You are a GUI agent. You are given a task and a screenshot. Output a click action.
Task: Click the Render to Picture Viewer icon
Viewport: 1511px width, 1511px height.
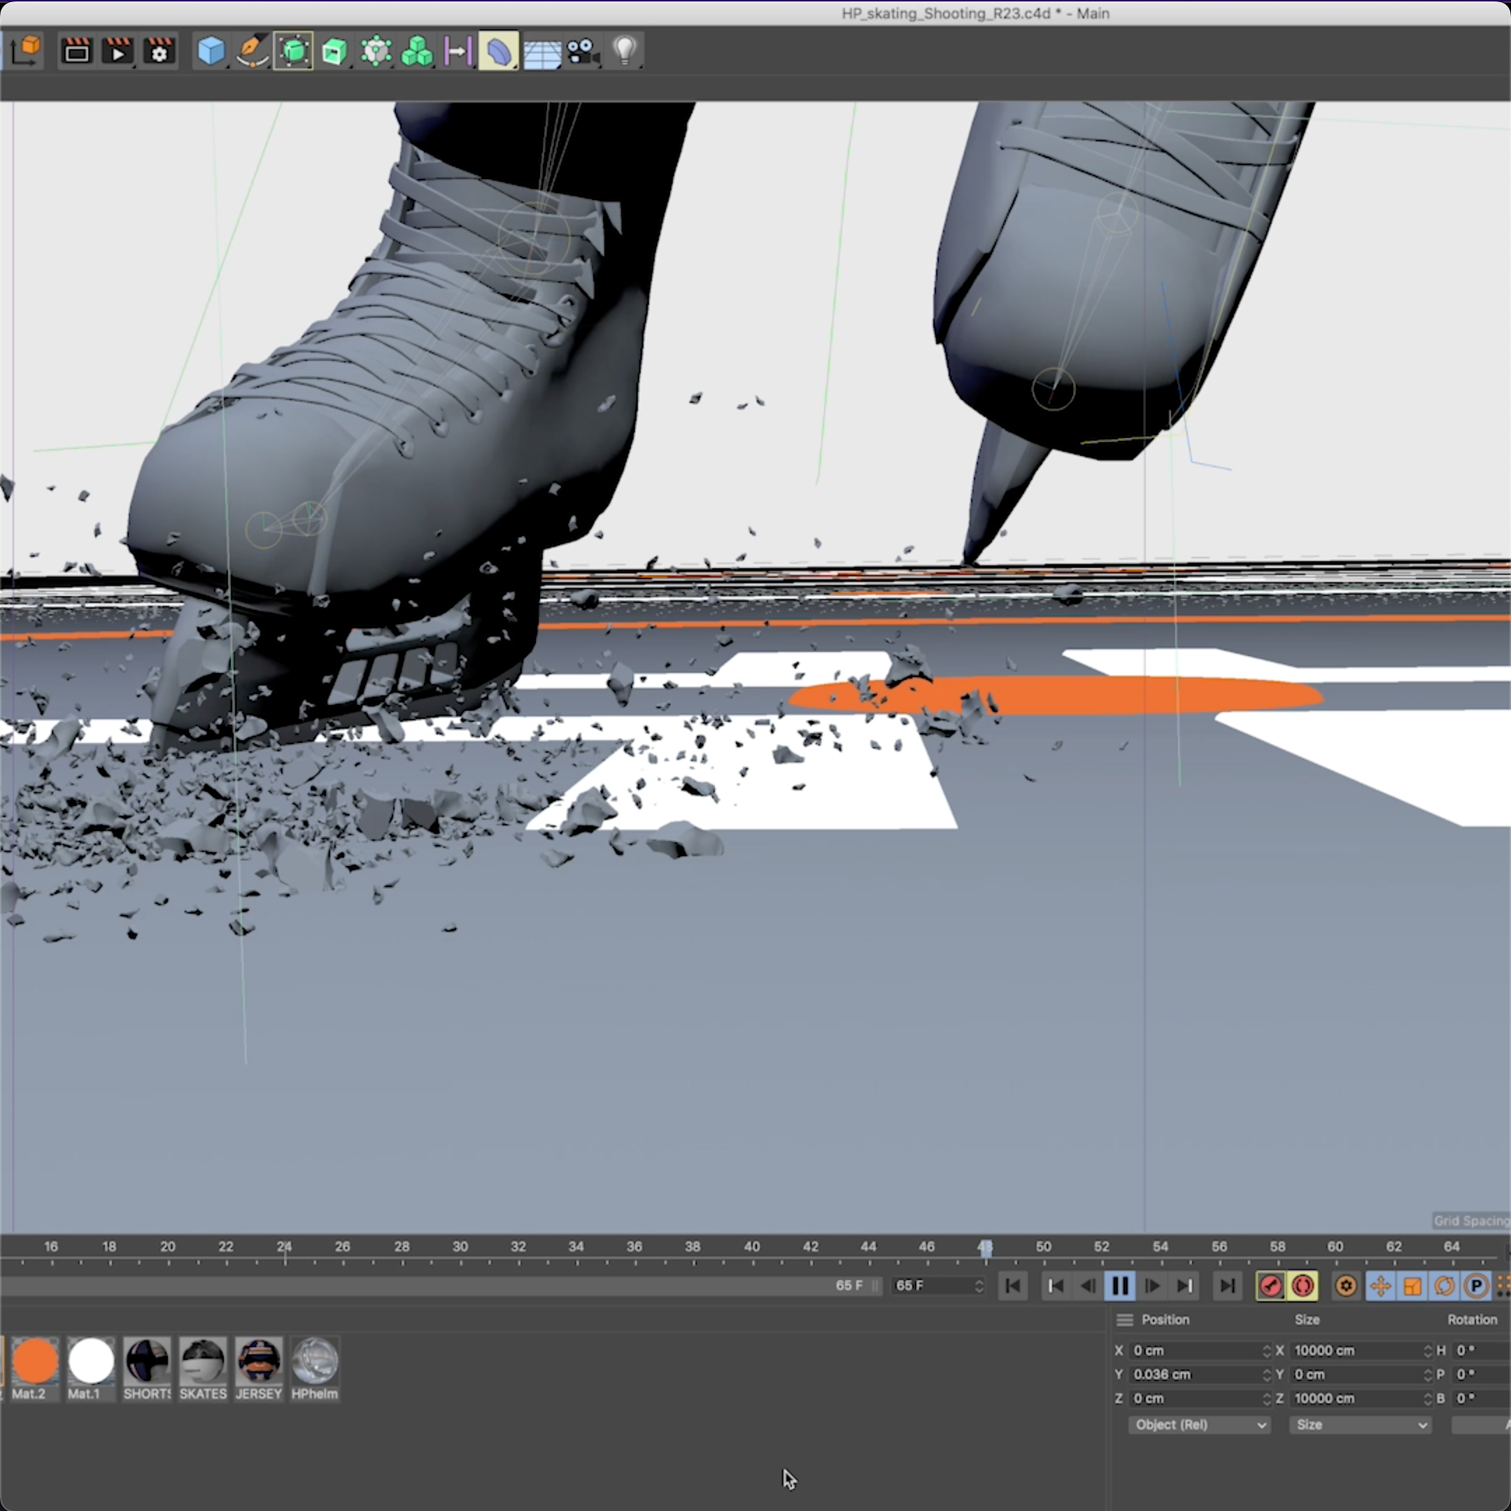click(118, 52)
